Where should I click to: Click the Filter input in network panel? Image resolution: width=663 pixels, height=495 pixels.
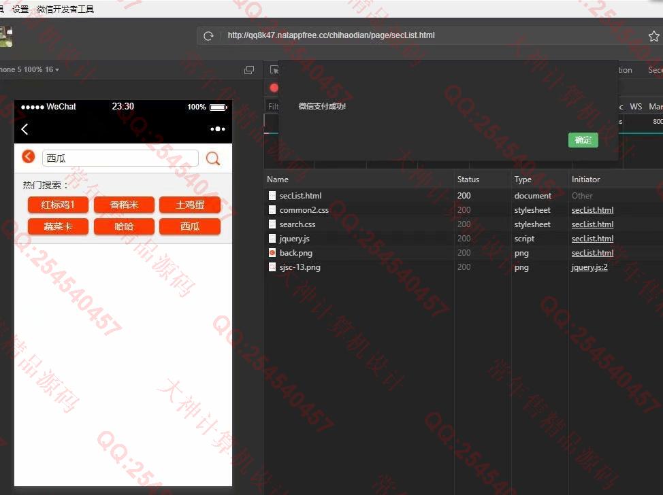pos(272,107)
